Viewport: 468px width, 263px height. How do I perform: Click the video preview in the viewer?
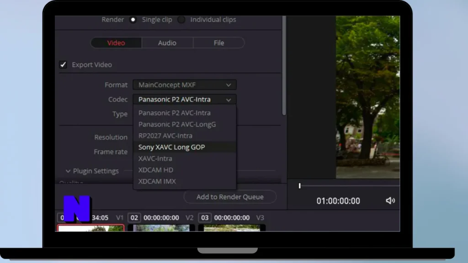pos(368,97)
